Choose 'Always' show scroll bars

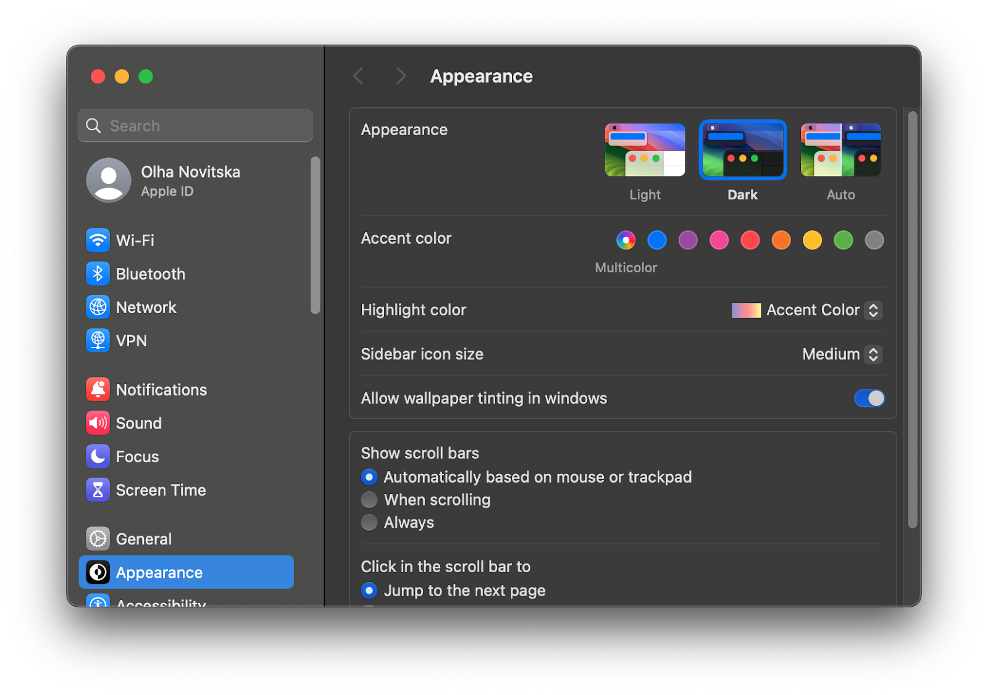pos(369,522)
